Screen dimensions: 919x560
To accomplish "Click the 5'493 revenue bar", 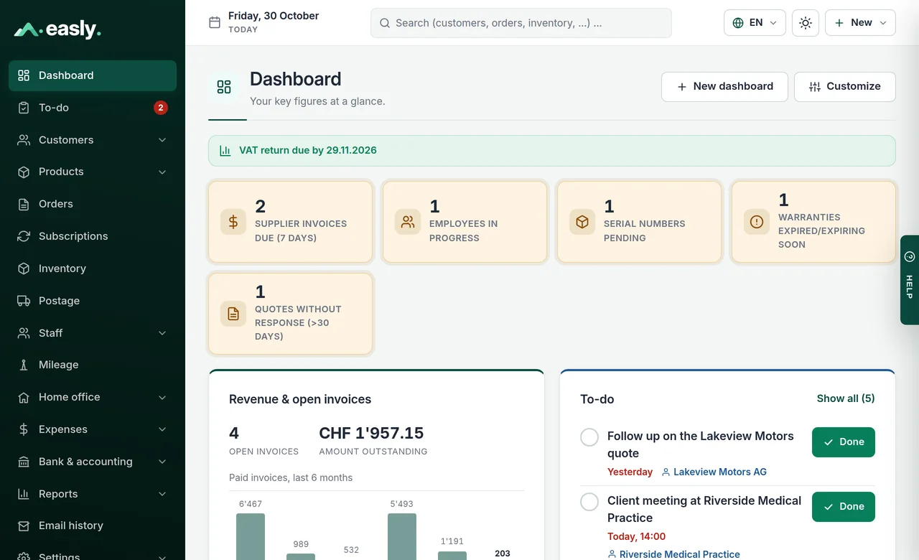I will (x=402, y=536).
